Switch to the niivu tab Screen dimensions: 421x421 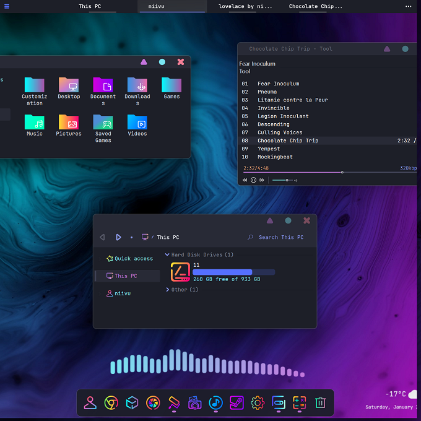click(x=172, y=6)
